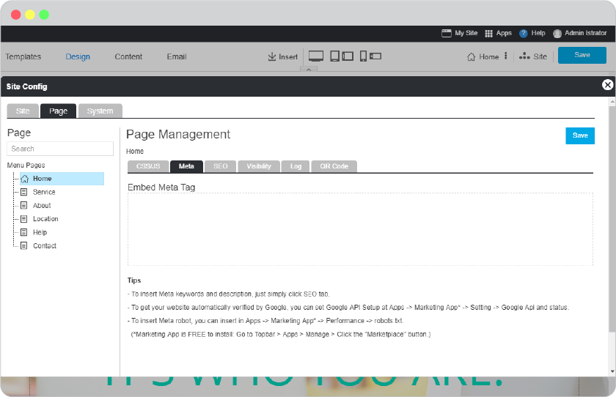Open the Content menu
This screenshot has width=616, height=397.
pos(128,57)
